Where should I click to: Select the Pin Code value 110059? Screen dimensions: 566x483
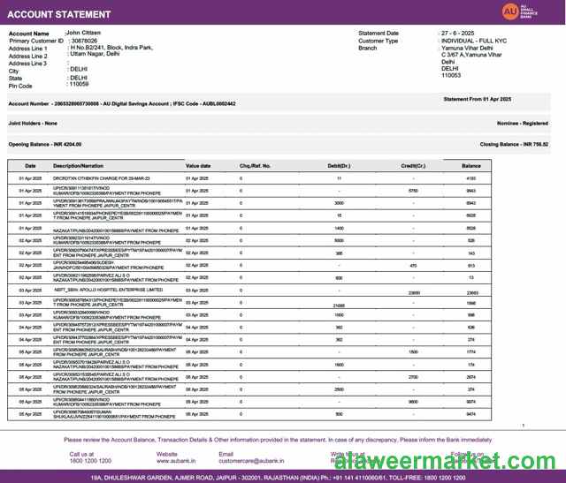[x=79, y=84]
